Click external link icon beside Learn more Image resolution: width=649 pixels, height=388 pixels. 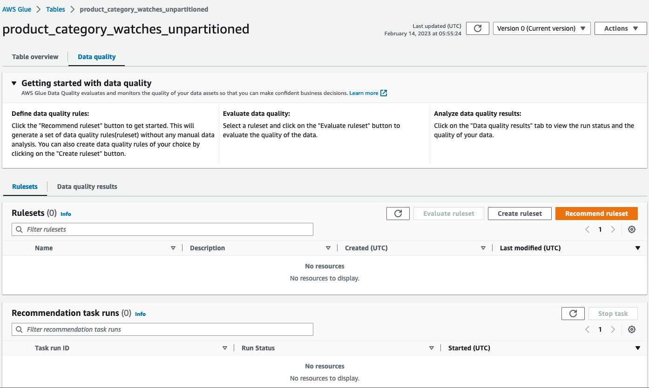tap(384, 93)
